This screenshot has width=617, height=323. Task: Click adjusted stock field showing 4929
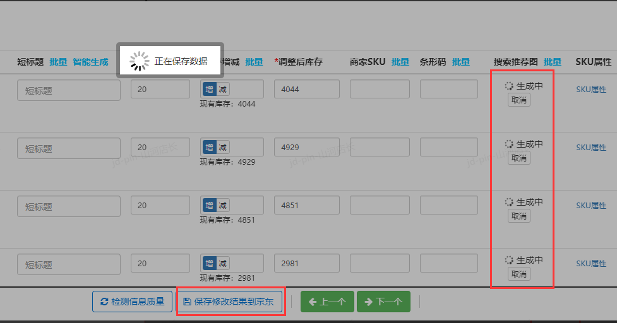[x=307, y=147]
